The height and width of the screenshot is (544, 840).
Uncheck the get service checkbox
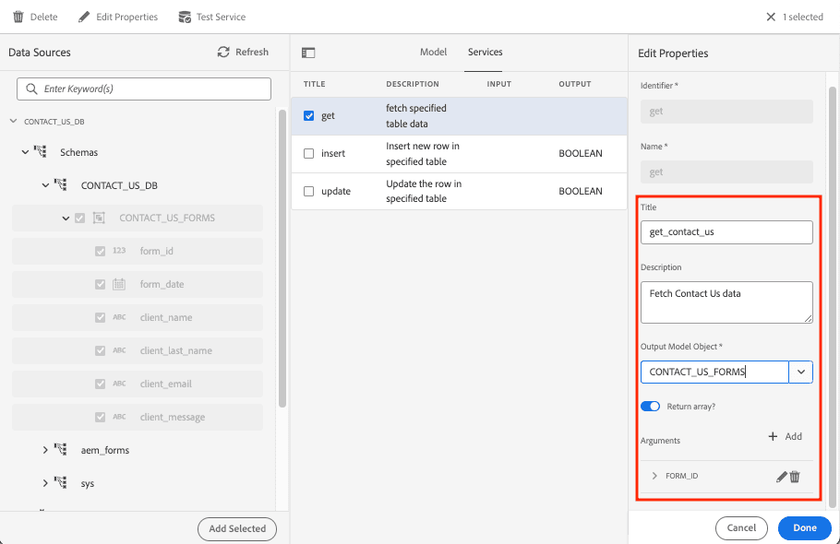[x=308, y=115]
